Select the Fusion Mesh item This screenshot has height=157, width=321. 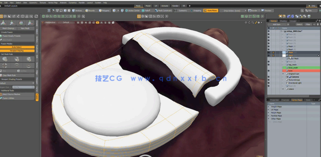point(293,59)
